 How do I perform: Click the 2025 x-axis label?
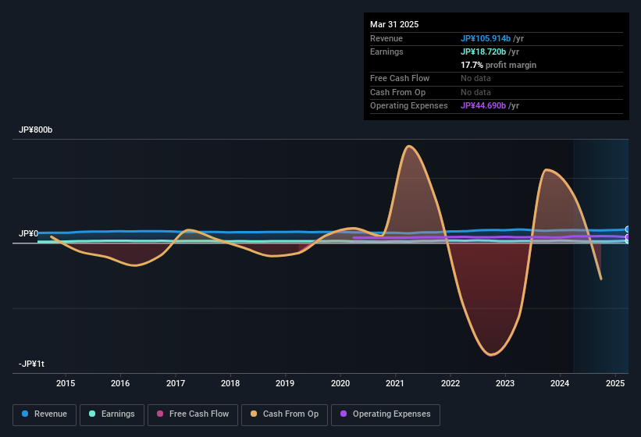click(615, 383)
